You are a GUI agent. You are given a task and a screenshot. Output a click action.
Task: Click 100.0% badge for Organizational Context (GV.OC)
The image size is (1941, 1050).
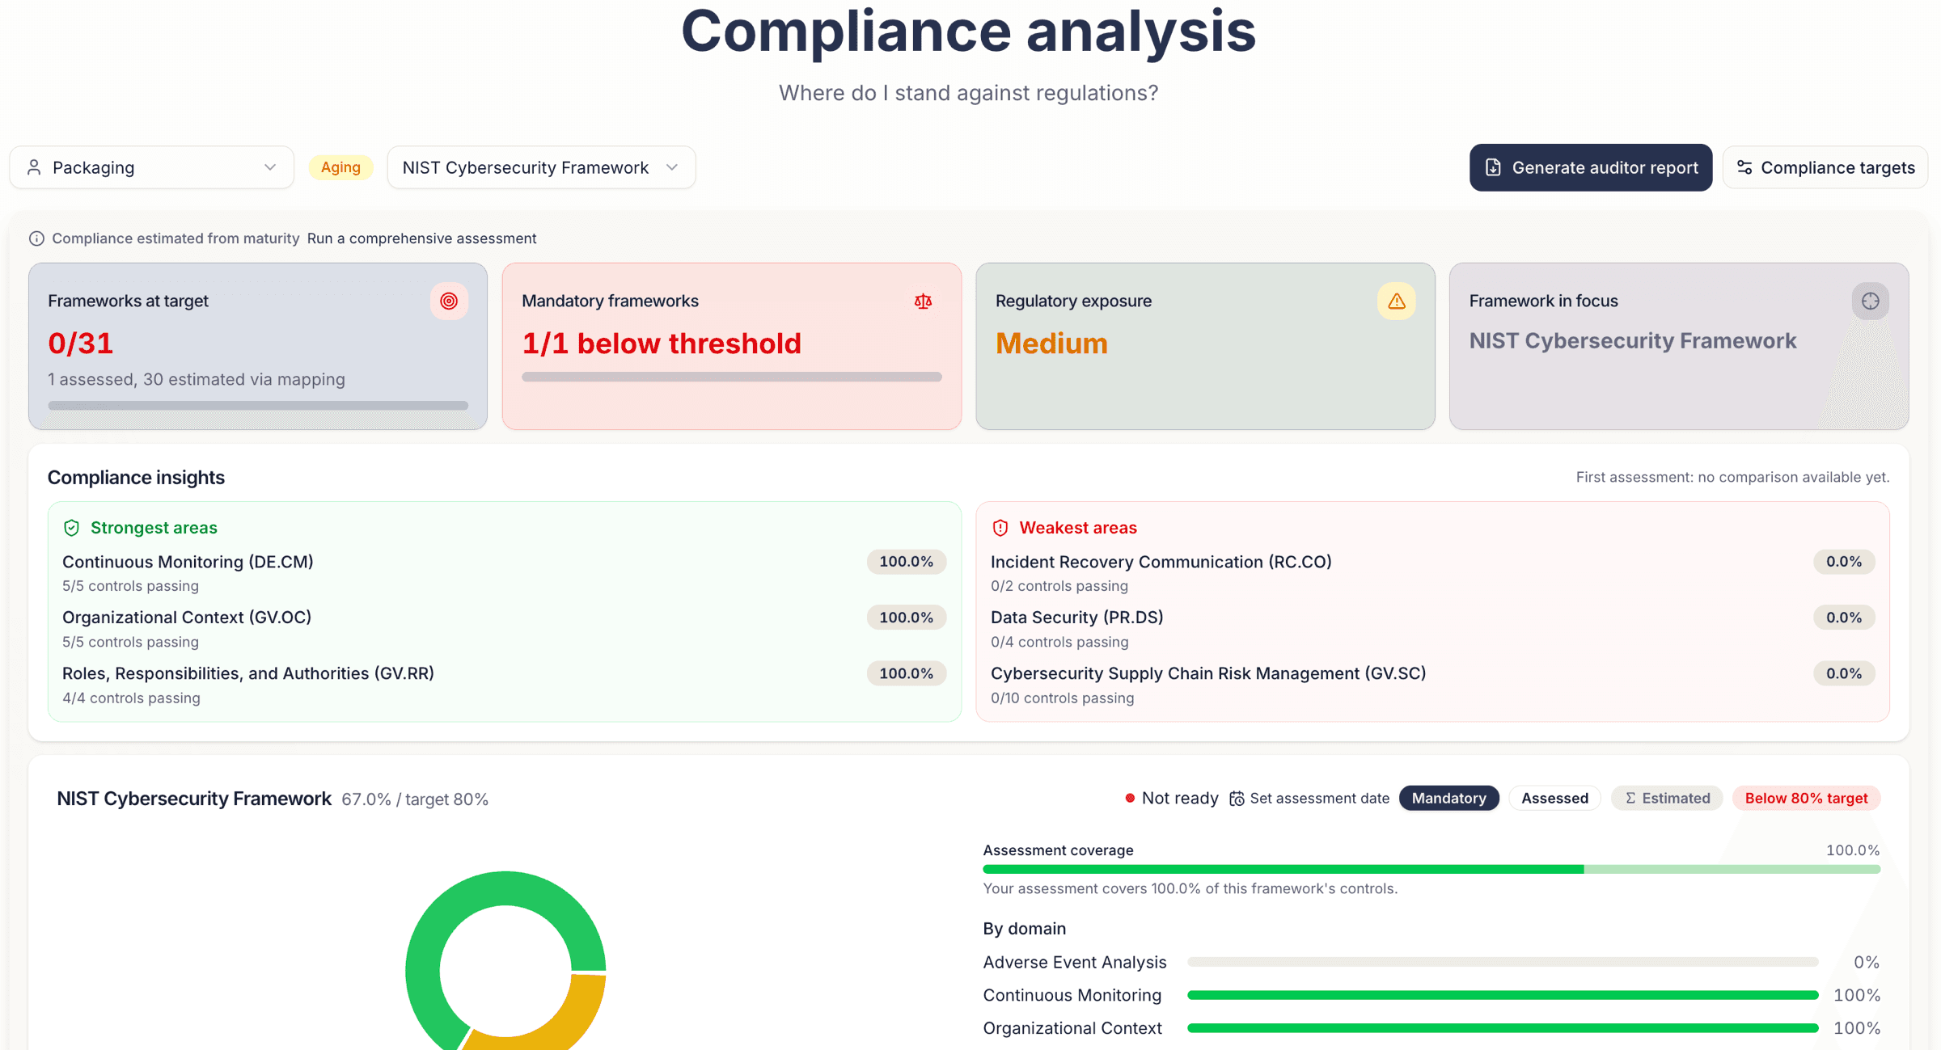click(907, 618)
